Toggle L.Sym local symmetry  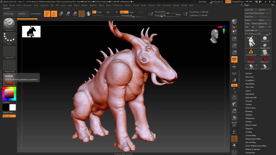(234, 74)
